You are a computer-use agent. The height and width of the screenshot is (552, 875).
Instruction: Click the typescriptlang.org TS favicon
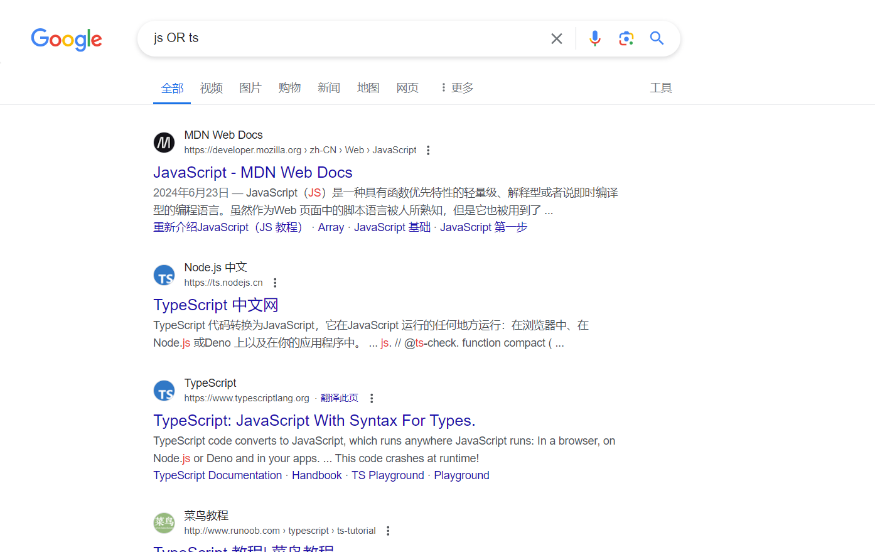tap(164, 391)
